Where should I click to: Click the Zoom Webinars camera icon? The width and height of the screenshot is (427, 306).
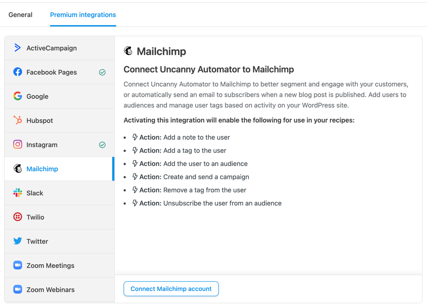[18, 289]
